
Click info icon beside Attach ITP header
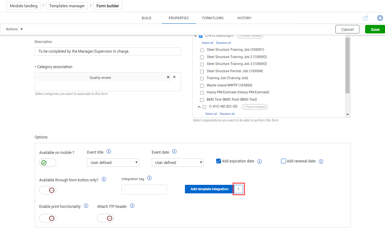pyautogui.click(x=132, y=206)
